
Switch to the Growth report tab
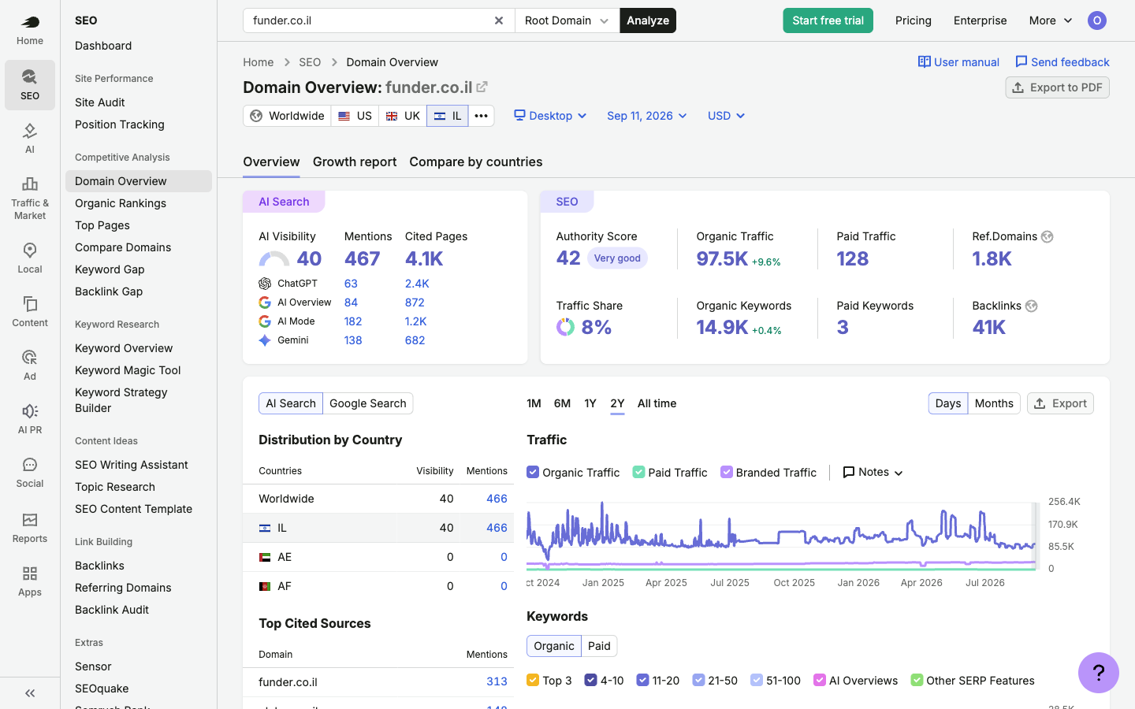click(x=355, y=161)
